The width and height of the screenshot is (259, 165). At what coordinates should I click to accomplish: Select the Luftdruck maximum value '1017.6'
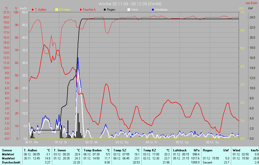(195, 158)
